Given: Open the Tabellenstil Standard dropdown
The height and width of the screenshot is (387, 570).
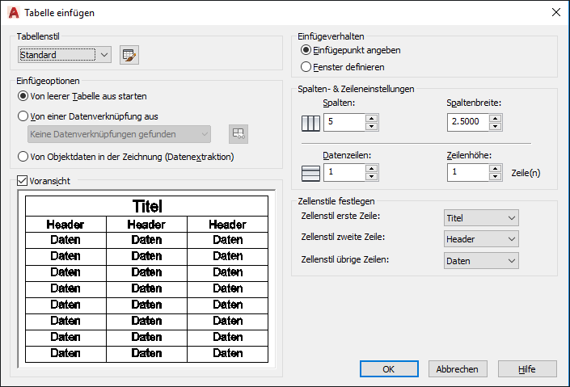Looking at the screenshot, I should [x=65, y=55].
